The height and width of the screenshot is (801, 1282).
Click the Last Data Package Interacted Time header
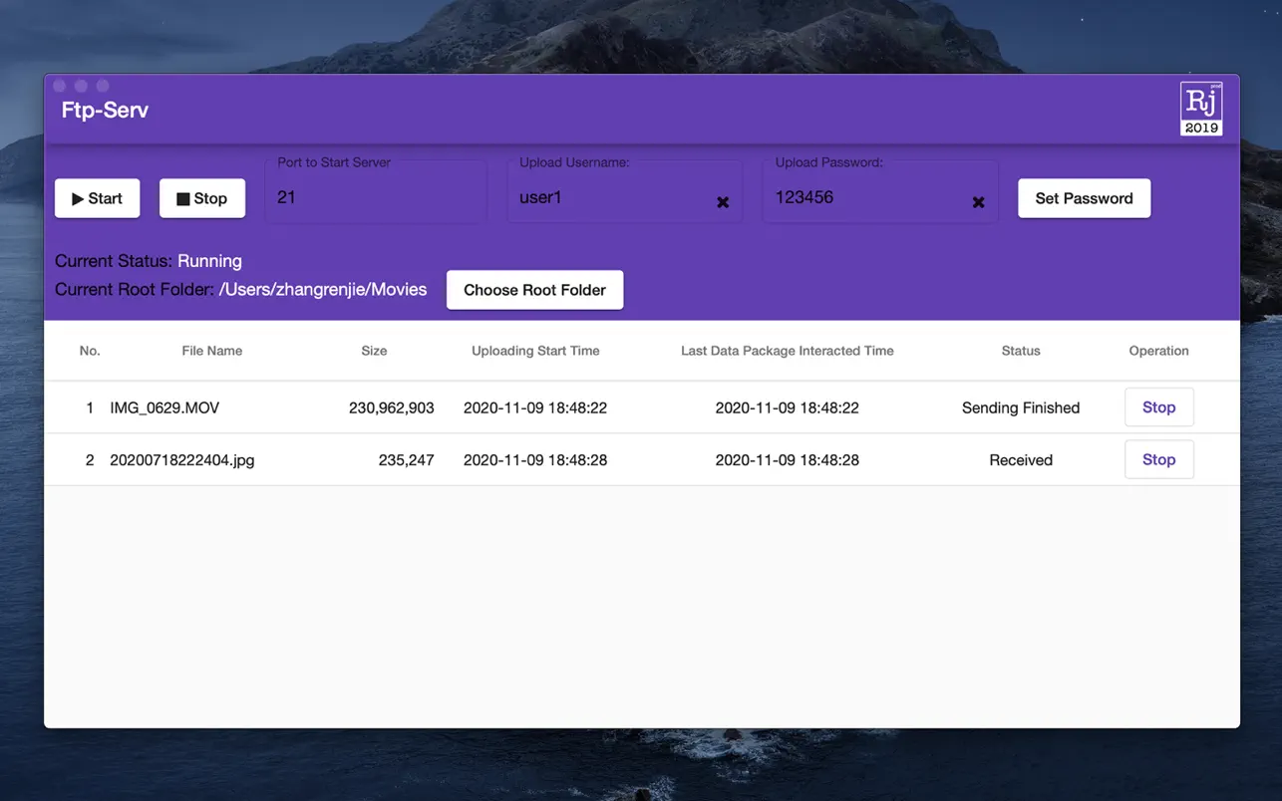coord(787,351)
